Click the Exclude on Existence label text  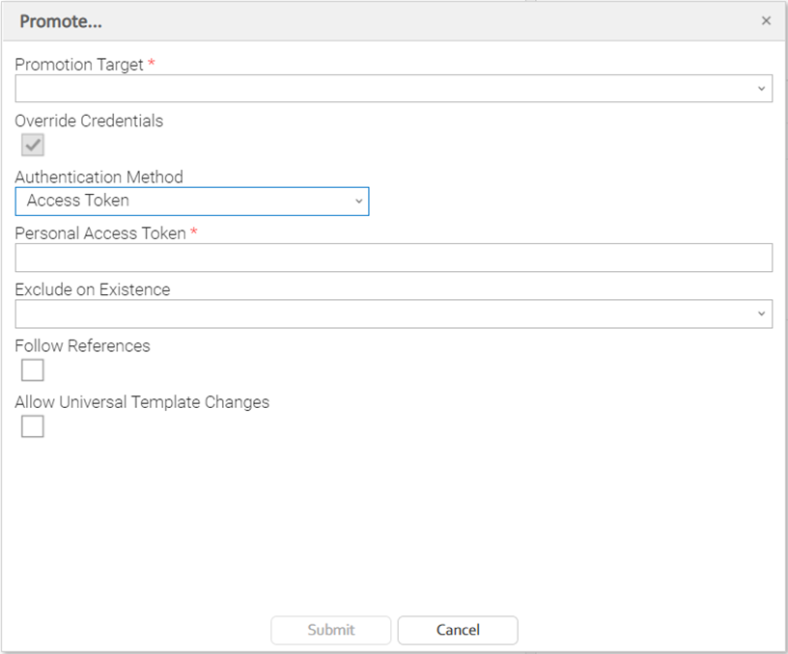pos(93,289)
